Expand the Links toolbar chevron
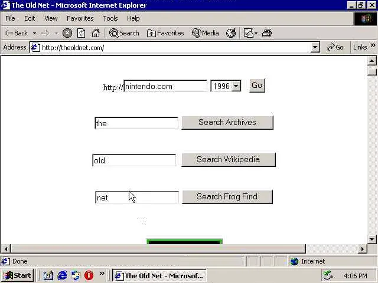The height and width of the screenshot is (283, 378). click(x=373, y=45)
